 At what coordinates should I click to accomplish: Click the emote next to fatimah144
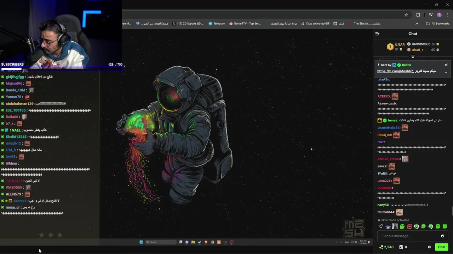[x=400, y=212]
